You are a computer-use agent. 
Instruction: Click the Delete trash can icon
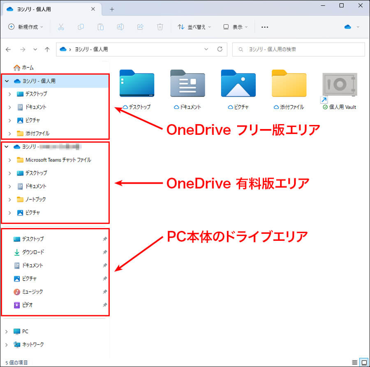click(160, 27)
